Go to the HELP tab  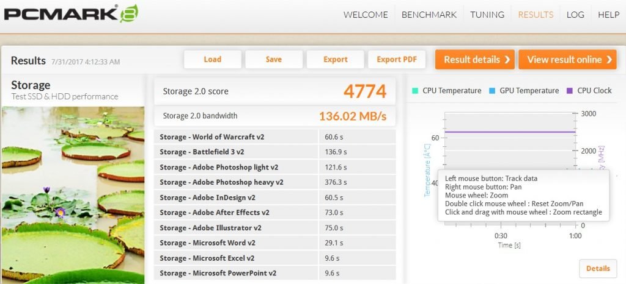coord(608,15)
